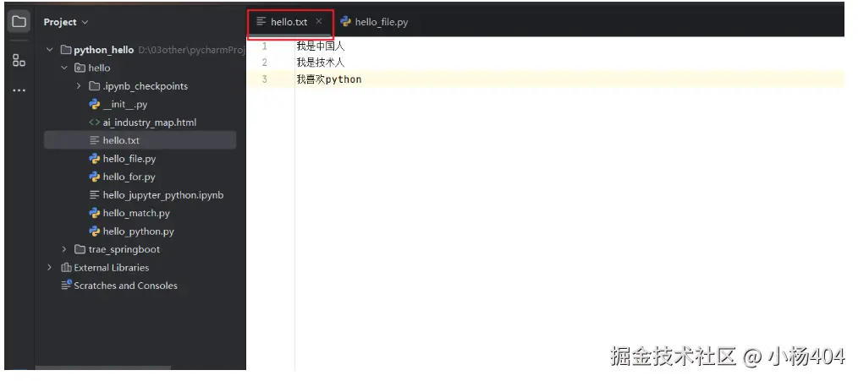Open hello_file.py from the tree
Image resolution: width=858 pixels, height=381 pixels.
(x=129, y=159)
